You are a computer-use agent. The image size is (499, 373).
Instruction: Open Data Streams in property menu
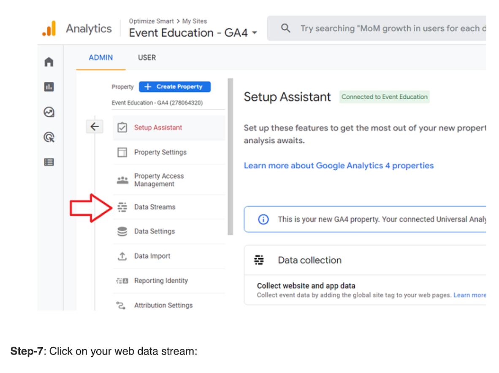point(155,207)
